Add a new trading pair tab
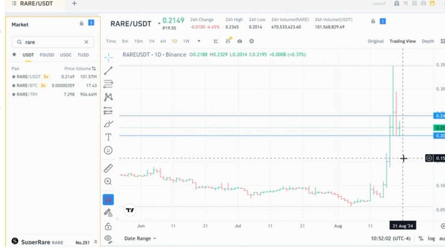Viewport: 445px width, 250px height. click(74, 4)
